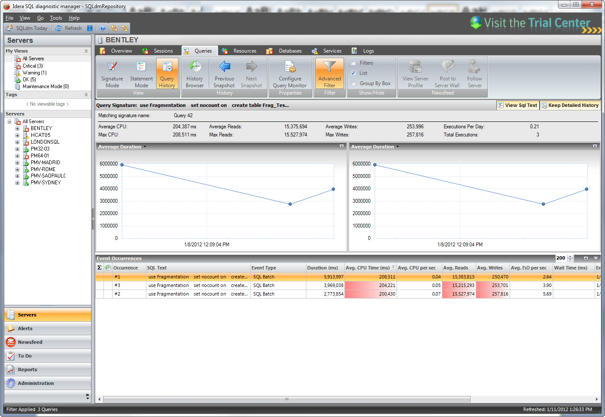Apply the Advanced Filter
605x417 pixels.
[x=329, y=74]
